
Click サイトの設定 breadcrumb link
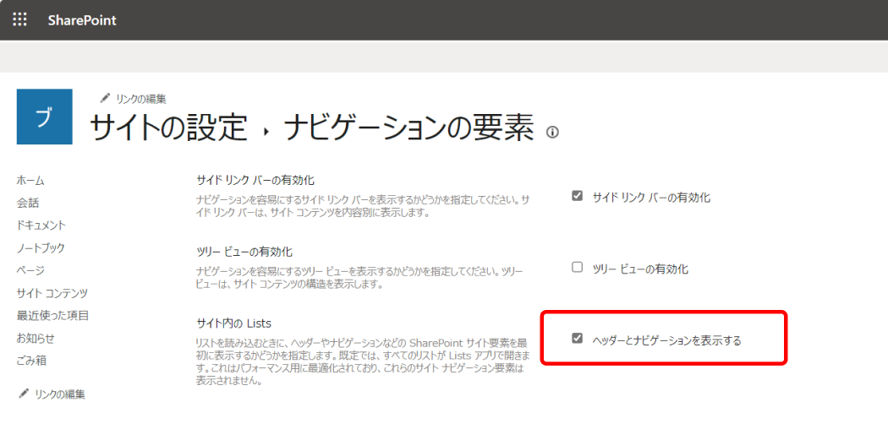point(169,128)
